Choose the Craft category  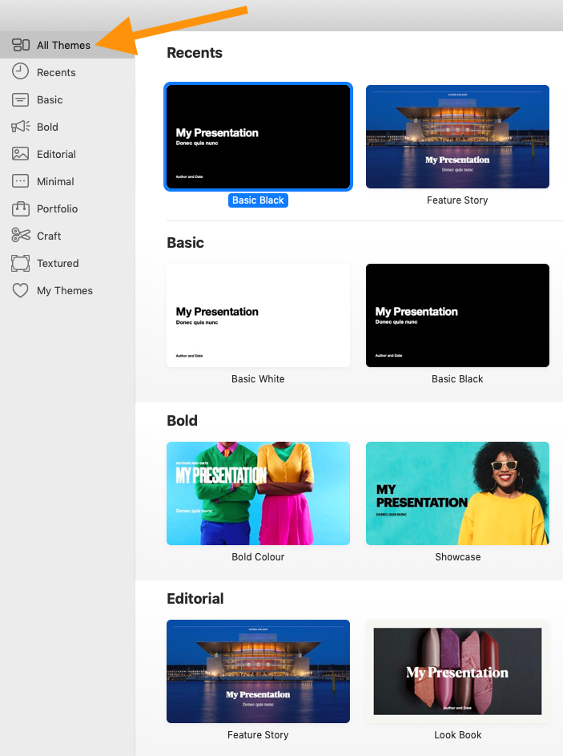tap(49, 236)
